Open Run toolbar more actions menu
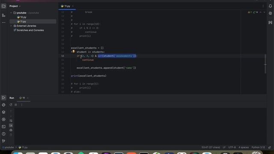This screenshot has height=154, width=274. pyautogui.click(x=22, y=105)
